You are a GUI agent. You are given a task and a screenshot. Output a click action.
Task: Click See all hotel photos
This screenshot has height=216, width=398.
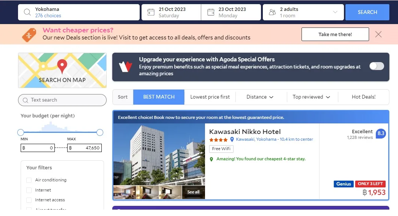[193, 192]
